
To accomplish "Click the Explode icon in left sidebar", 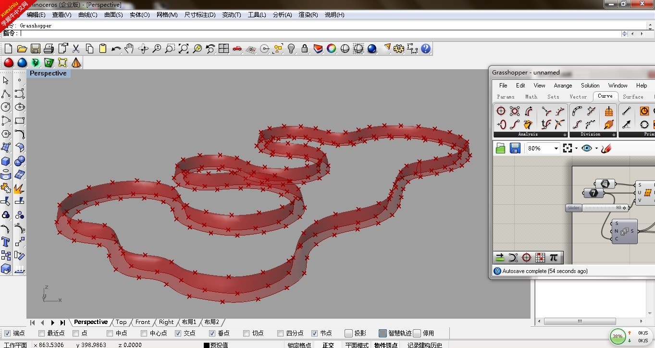I will [19, 188].
